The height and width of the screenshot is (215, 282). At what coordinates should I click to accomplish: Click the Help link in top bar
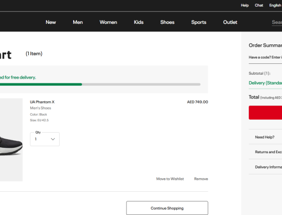[x=245, y=5]
